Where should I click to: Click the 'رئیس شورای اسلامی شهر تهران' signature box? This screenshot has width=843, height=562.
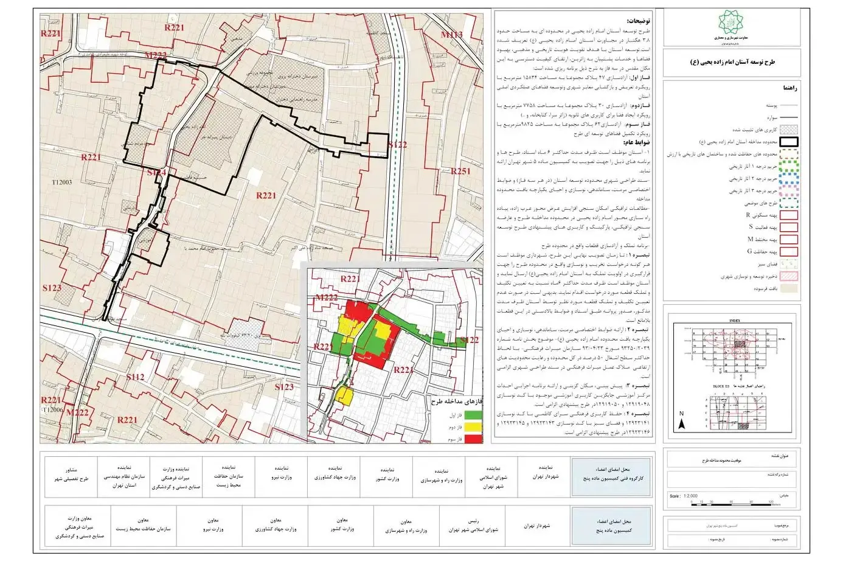(473, 525)
